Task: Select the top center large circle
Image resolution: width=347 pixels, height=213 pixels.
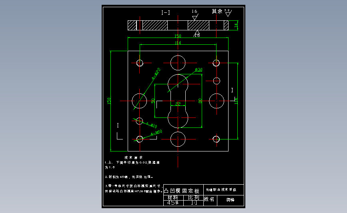Action: coord(178,63)
